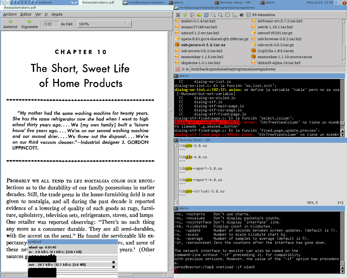Select midori-0.1.4.tar.bz2 archive icon

click(177, 21)
